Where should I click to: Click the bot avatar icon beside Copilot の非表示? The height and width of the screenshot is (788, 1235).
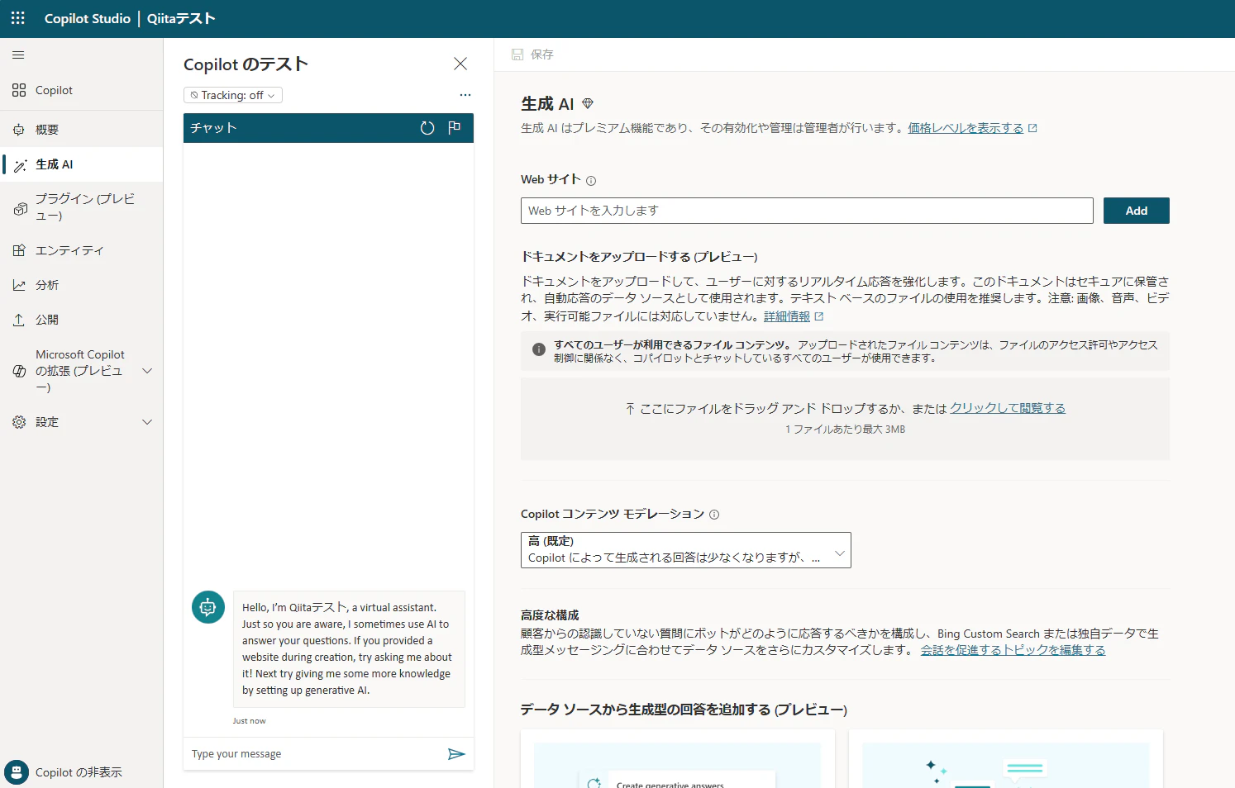tap(17, 772)
